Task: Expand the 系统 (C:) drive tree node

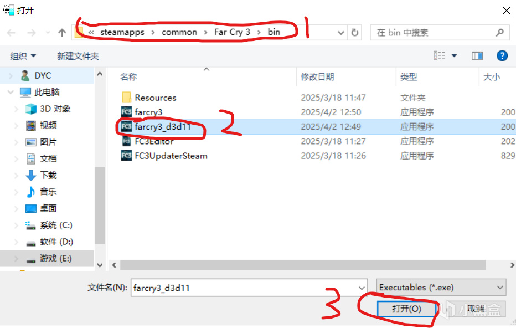Action: coord(16,225)
